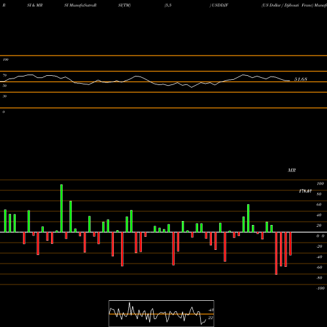Click the MR axis label -40
The height and width of the screenshot is (327, 327).
[x=319, y=257]
